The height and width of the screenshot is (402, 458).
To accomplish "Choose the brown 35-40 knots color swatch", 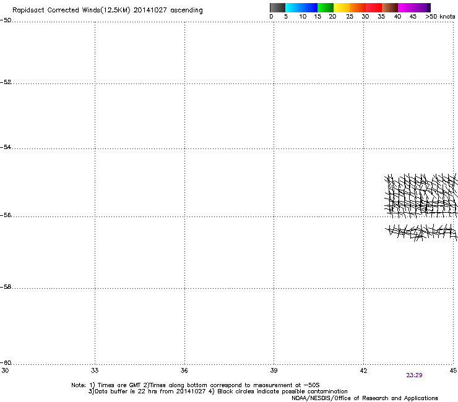I will (390, 7).
